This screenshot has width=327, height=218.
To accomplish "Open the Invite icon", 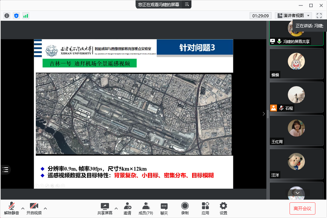I will coord(127,208).
